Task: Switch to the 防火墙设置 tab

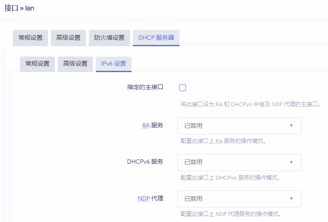Action: coord(109,38)
